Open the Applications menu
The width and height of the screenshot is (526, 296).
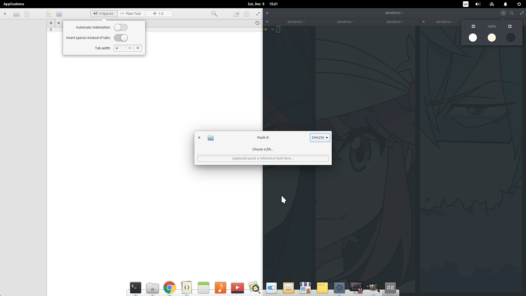[x=14, y=4]
